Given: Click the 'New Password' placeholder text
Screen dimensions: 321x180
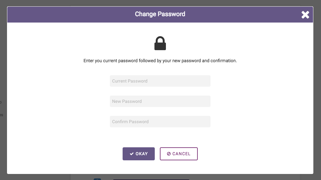Looking at the screenshot, I should coord(127,101).
